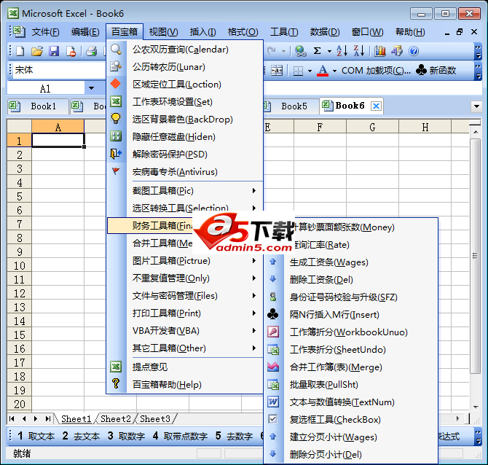Click the borders icon in formatting toolbar
Screen dimensions: 488x465
tap(298, 71)
